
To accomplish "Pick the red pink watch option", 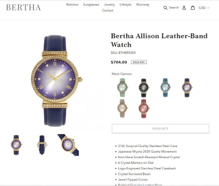I will [x=144, y=109].
